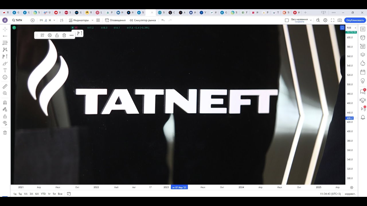Set date range to 5л
Image resolution: width=367 pixels, height=206 pixels.
[54, 194]
